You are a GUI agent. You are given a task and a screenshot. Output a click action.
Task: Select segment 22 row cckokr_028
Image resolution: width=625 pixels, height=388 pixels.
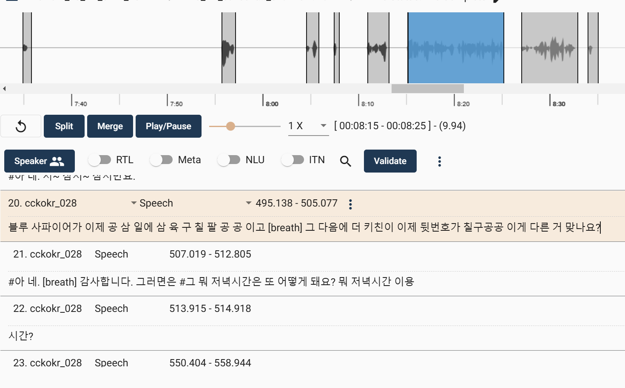click(x=47, y=309)
